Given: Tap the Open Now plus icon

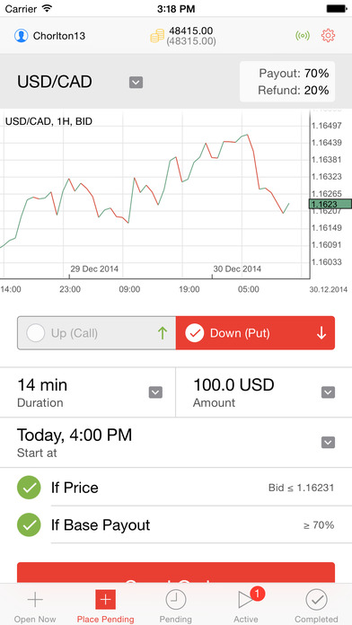Looking at the screenshot, I should [35, 600].
